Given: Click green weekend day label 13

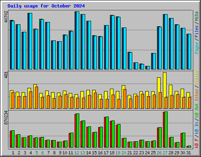Looking at the screenshot, I should [x=82, y=153].
